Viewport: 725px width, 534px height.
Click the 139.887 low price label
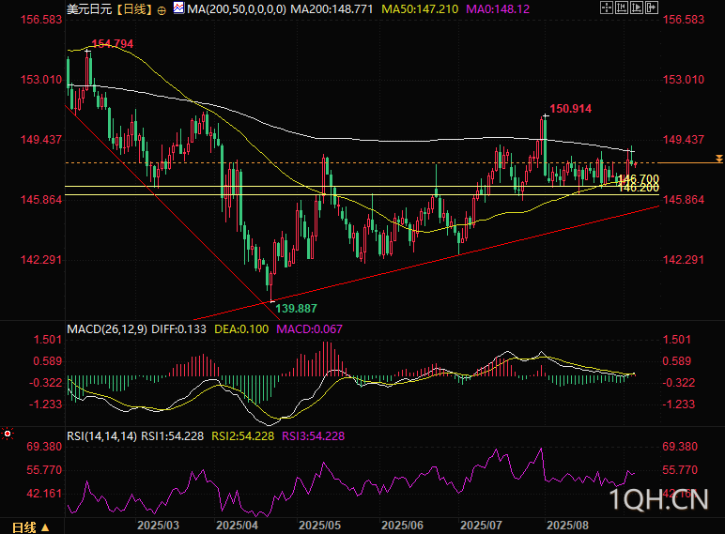[x=294, y=309]
